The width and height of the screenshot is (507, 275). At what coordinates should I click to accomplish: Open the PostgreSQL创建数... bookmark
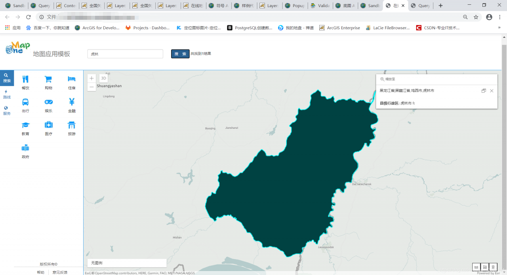click(x=250, y=28)
